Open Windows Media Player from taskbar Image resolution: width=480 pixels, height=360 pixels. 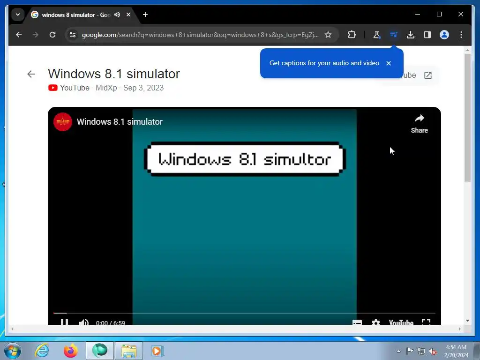pyautogui.click(x=157, y=351)
